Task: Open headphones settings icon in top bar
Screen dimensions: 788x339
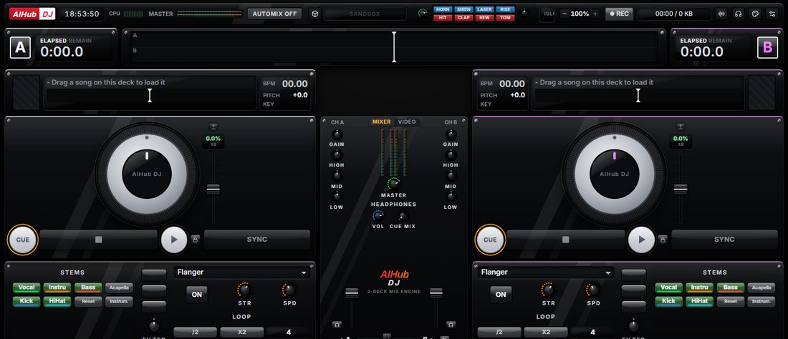Action: [x=738, y=14]
